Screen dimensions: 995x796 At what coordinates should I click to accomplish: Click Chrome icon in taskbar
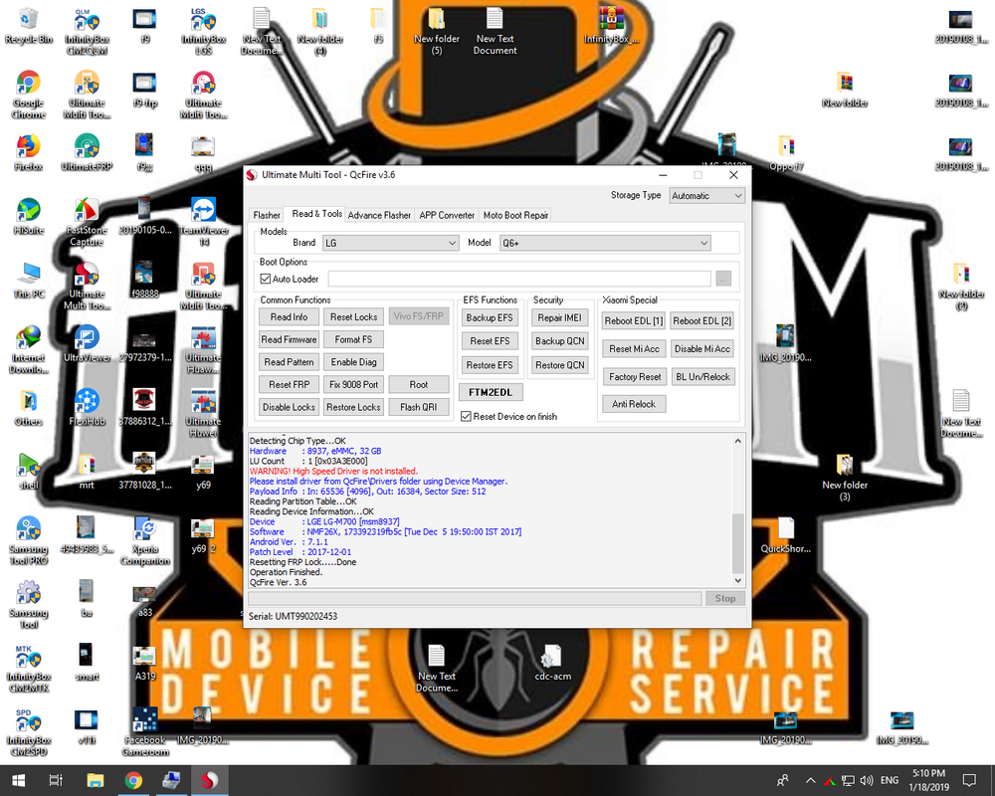pyautogui.click(x=133, y=780)
